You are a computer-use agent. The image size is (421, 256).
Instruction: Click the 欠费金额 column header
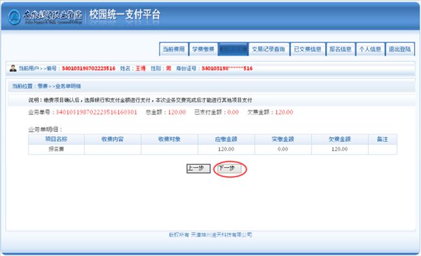(339, 139)
